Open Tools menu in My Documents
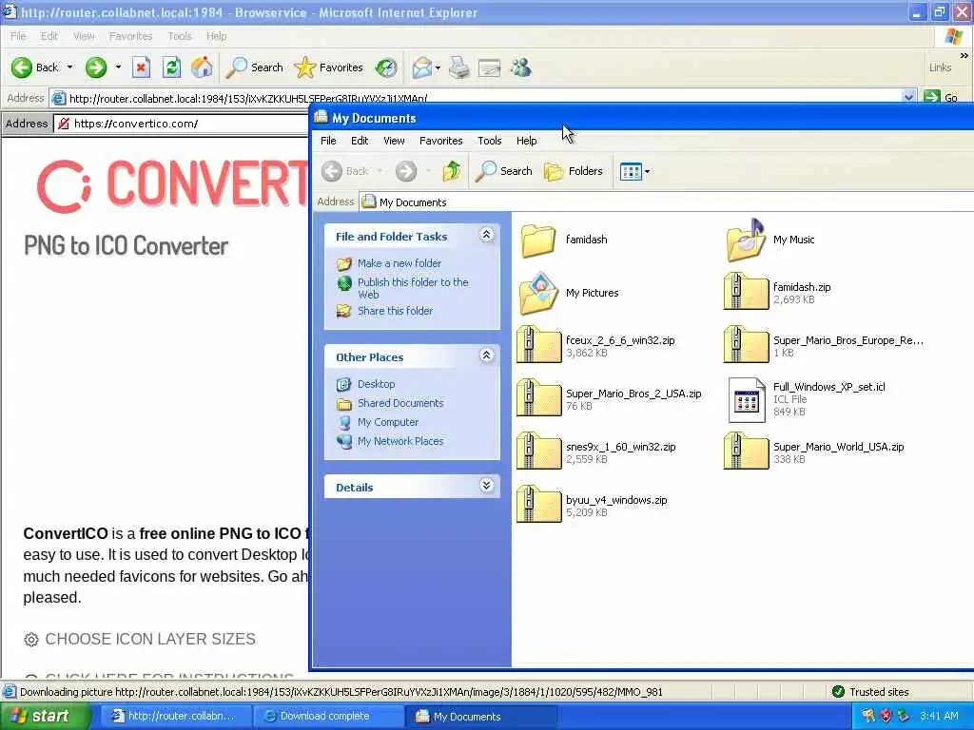974x730 pixels. pyautogui.click(x=490, y=141)
